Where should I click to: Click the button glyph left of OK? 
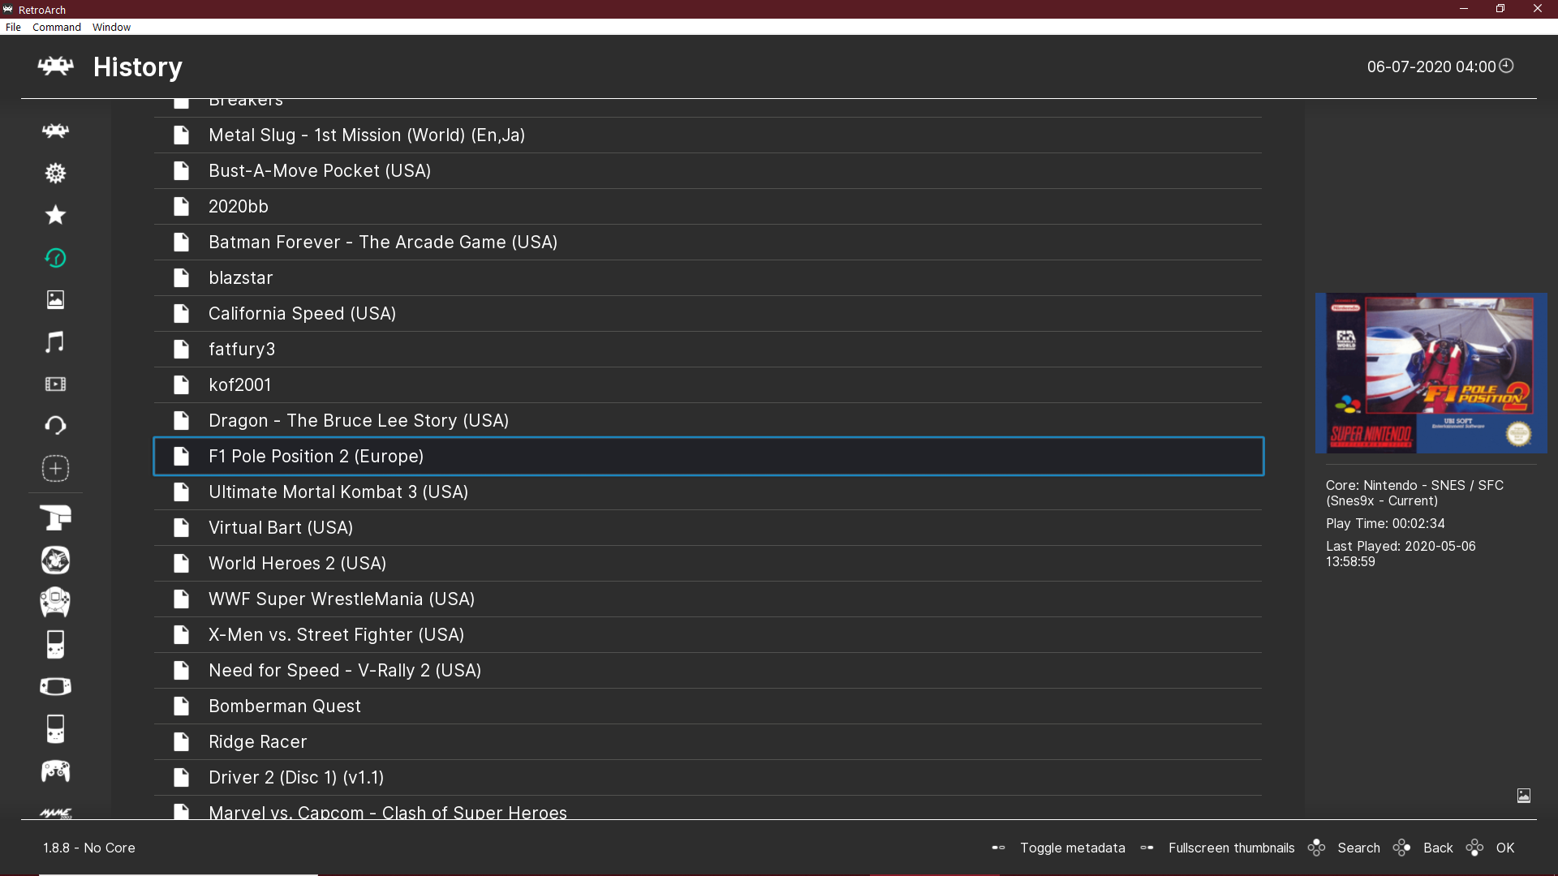[1474, 848]
